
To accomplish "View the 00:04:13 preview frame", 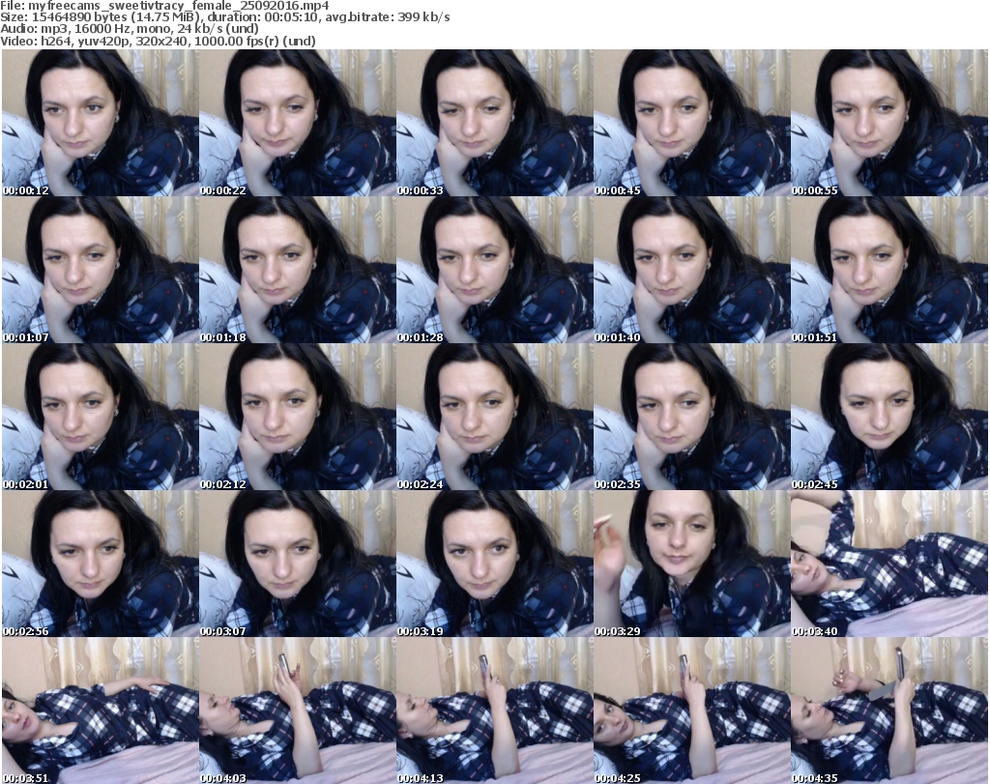I will pyautogui.click(x=494, y=711).
